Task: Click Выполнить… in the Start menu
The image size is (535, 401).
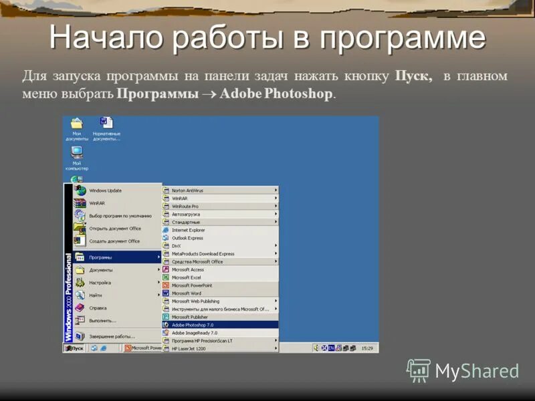Action: coord(118,321)
